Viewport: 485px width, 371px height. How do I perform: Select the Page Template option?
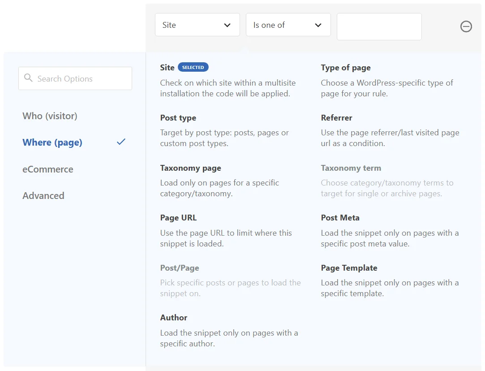pyautogui.click(x=349, y=268)
